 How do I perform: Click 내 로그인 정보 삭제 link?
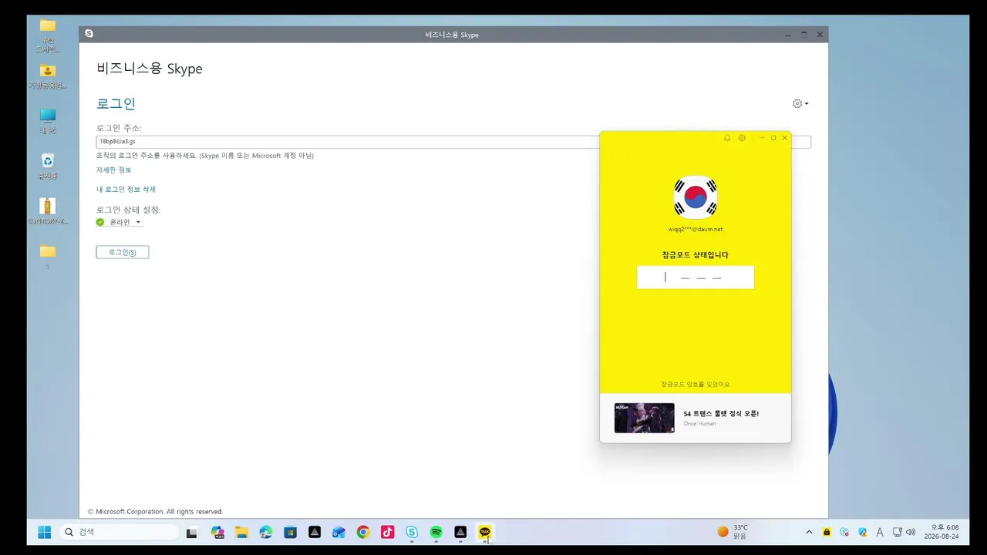point(126,189)
